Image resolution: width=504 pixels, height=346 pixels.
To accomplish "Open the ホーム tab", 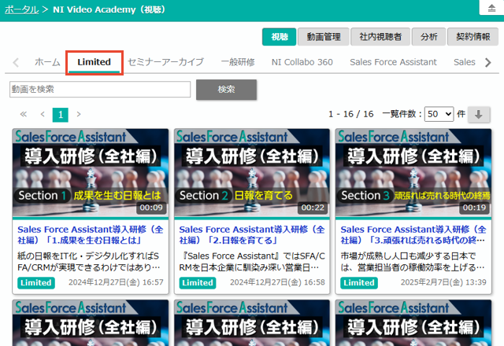I will tap(47, 62).
